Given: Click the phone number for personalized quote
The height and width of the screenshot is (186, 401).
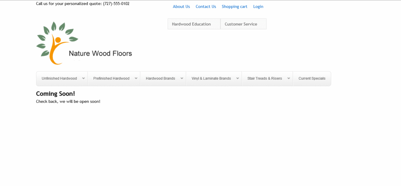Looking at the screenshot, I should pos(116,4).
